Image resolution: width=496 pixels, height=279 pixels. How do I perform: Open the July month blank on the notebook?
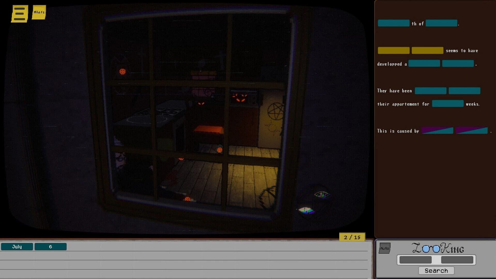pos(17,247)
